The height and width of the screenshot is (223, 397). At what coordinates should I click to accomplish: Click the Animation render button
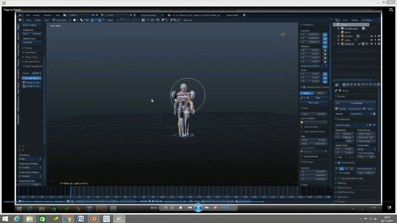pyautogui.click(x=355, y=109)
